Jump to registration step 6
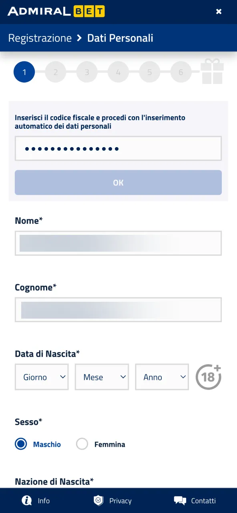The image size is (237, 513). click(x=181, y=72)
